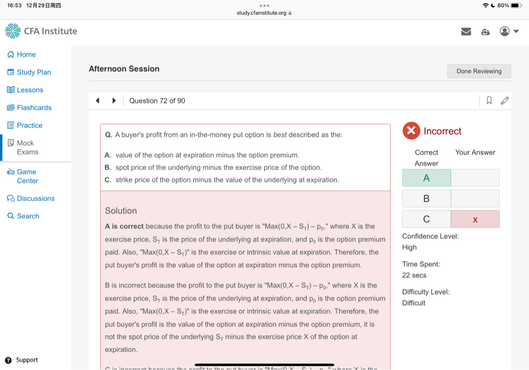529x370 pixels.
Task: Click the red Incorrect X icon
Action: [x=411, y=131]
